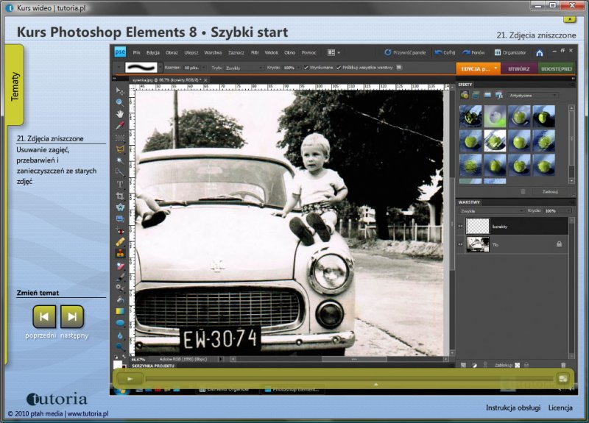Switch to the UTWÓRZ tab

pyautogui.click(x=519, y=68)
